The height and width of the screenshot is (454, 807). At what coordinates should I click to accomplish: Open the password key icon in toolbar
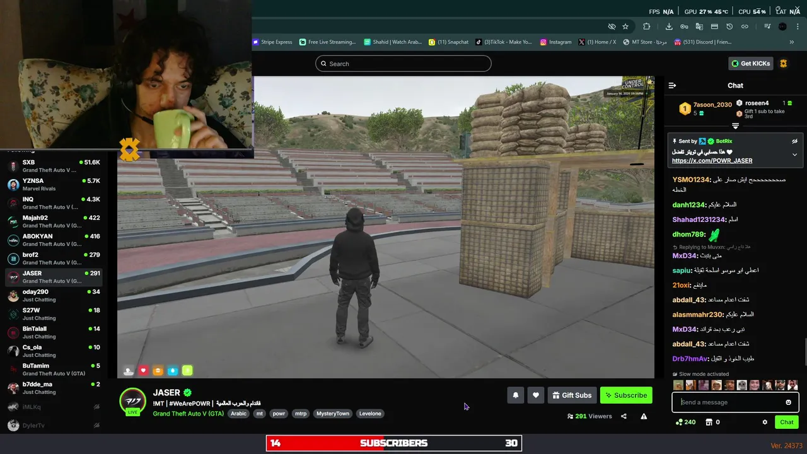coord(684,26)
